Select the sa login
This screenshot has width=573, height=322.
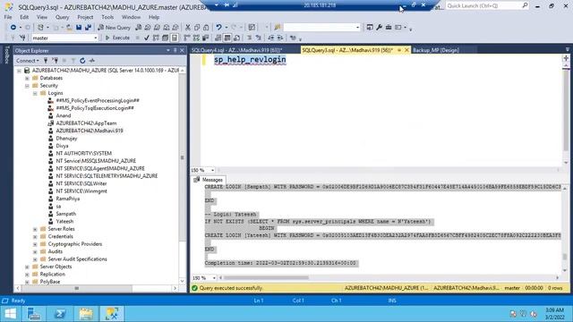tap(58, 207)
